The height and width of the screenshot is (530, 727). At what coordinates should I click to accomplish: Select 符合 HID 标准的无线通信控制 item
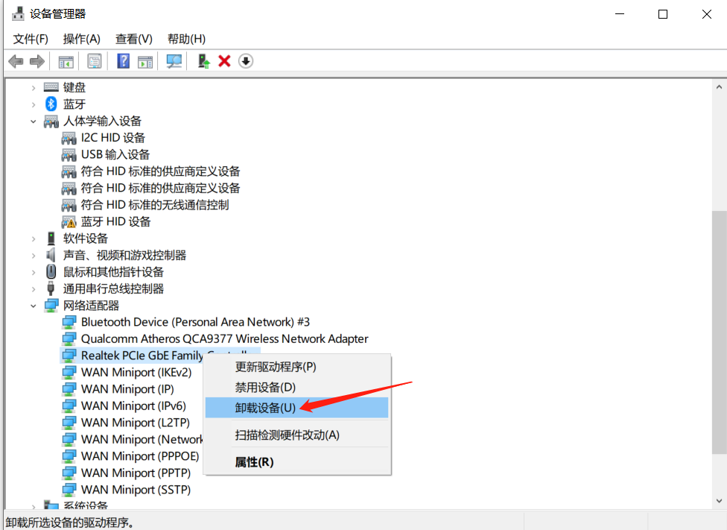(x=155, y=205)
